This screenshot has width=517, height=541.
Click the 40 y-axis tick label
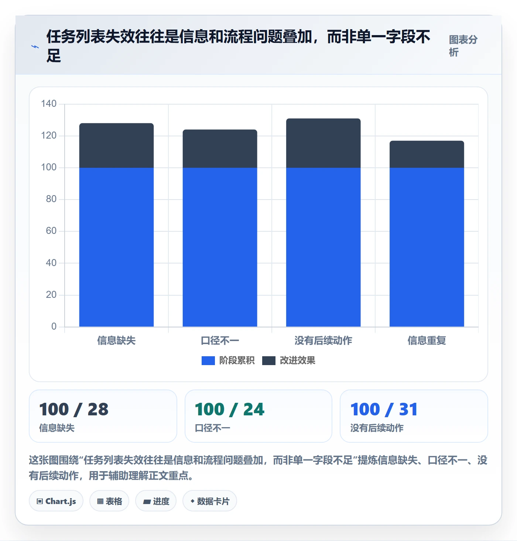coord(51,263)
